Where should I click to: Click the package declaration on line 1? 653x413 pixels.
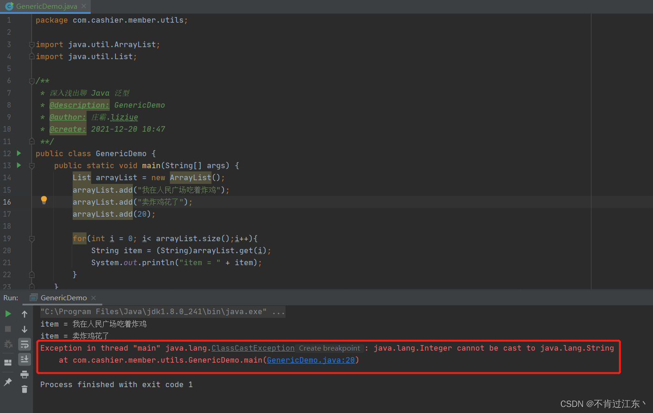pyautogui.click(x=112, y=20)
